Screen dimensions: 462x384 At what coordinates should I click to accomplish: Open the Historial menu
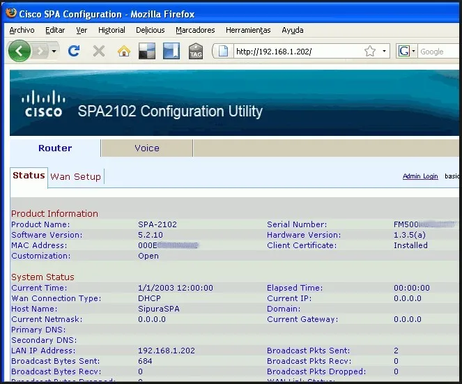point(111,30)
